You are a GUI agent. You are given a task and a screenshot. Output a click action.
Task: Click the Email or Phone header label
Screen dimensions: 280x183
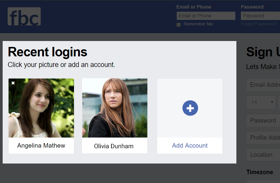[x=194, y=7]
